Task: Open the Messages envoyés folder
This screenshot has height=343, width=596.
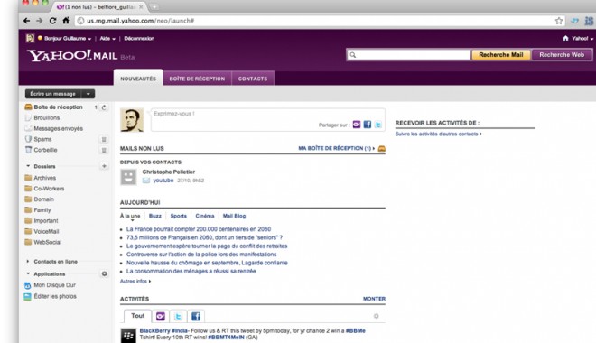Action: (58, 129)
